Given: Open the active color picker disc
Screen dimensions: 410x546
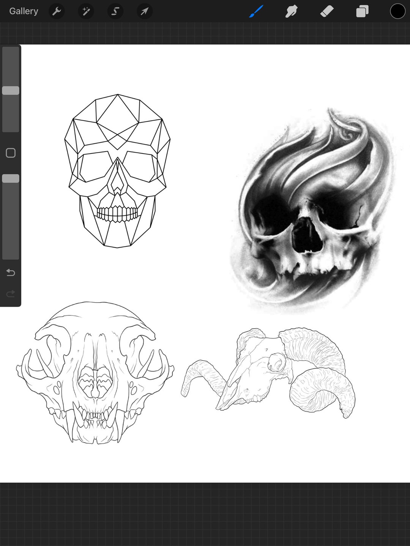Looking at the screenshot, I should tap(397, 11).
